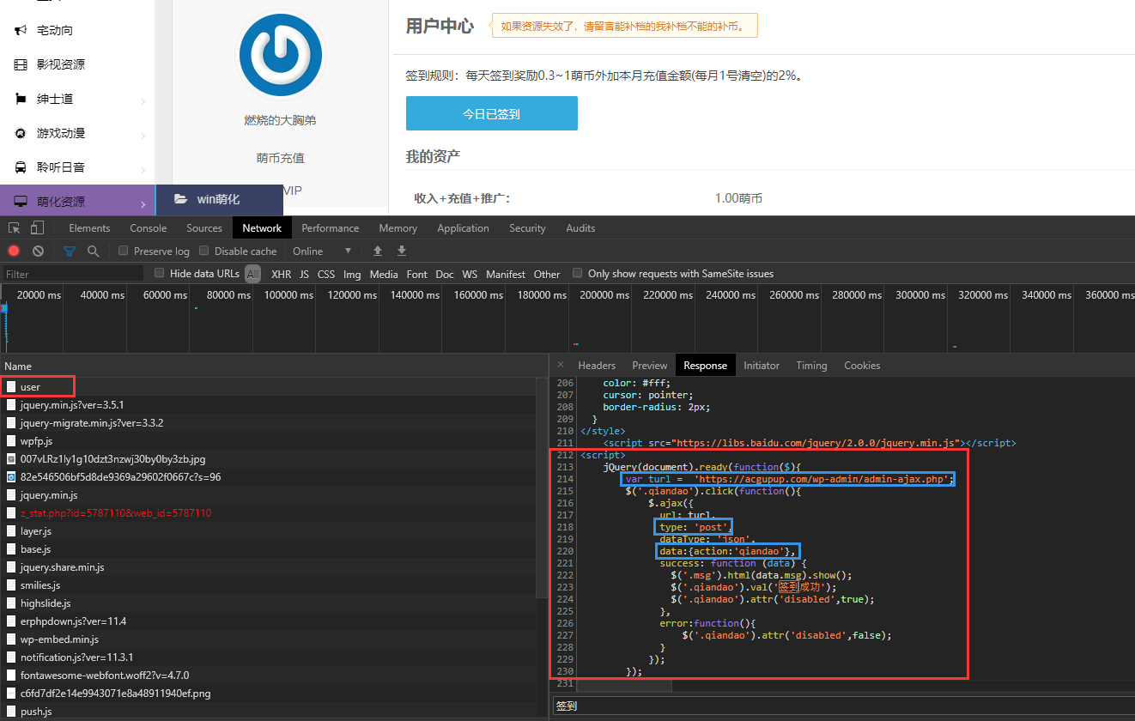Open the Timing request tab
This screenshot has width=1135, height=721.
coord(811,365)
